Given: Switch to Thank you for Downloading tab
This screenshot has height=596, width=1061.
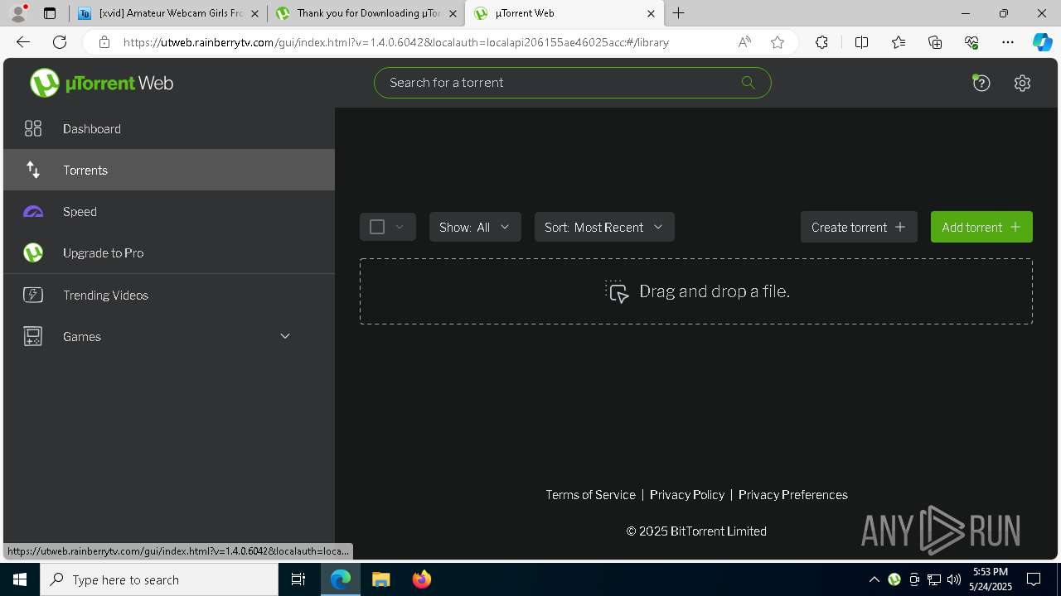Looking at the screenshot, I should pyautogui.click(x=367, y=13).
